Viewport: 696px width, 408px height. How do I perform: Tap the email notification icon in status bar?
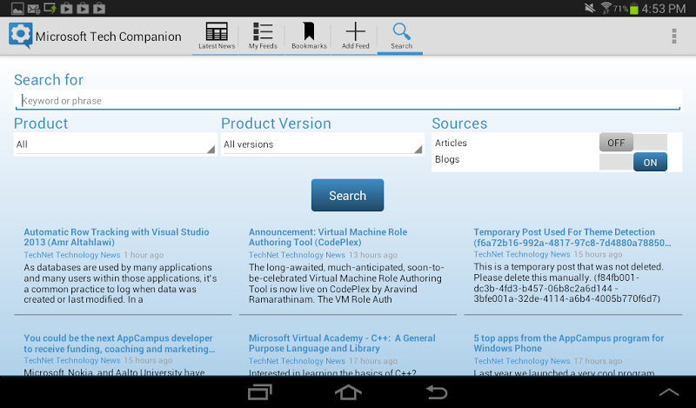click(x=34, y=8)
